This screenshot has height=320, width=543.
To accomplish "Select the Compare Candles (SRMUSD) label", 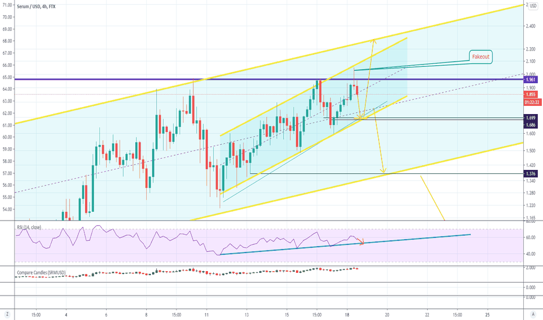I will 41,273.
